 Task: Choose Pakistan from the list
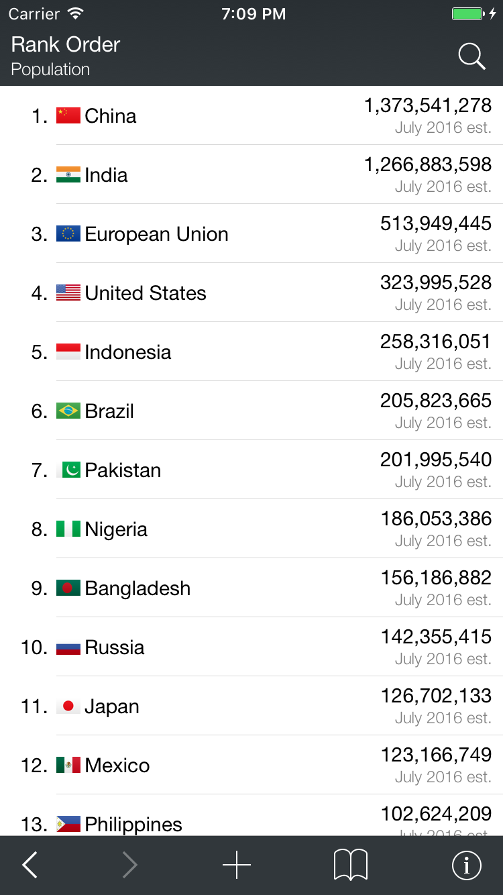[x=251, y=470]
